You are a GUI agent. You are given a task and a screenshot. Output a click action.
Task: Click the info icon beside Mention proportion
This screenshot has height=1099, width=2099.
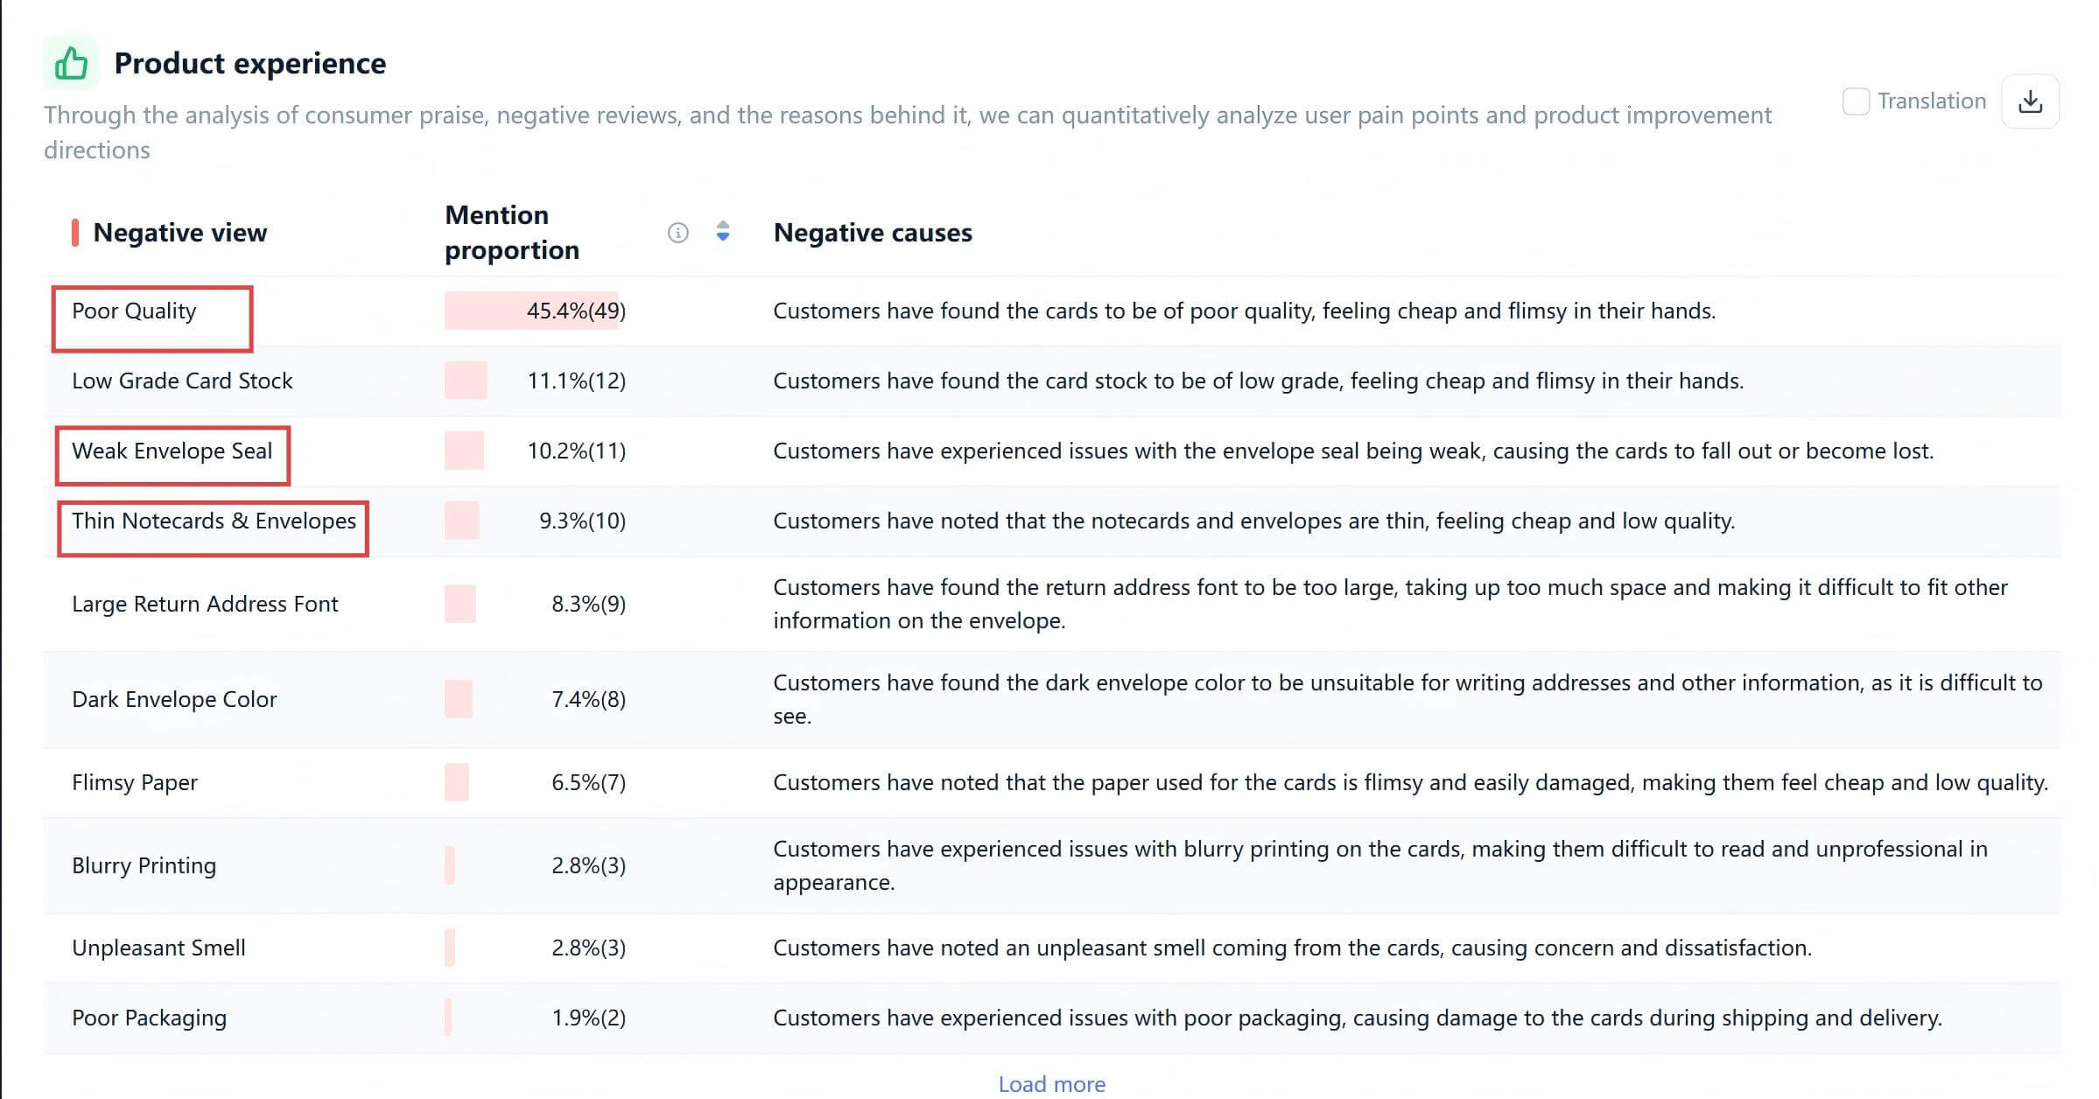[677, 233]
